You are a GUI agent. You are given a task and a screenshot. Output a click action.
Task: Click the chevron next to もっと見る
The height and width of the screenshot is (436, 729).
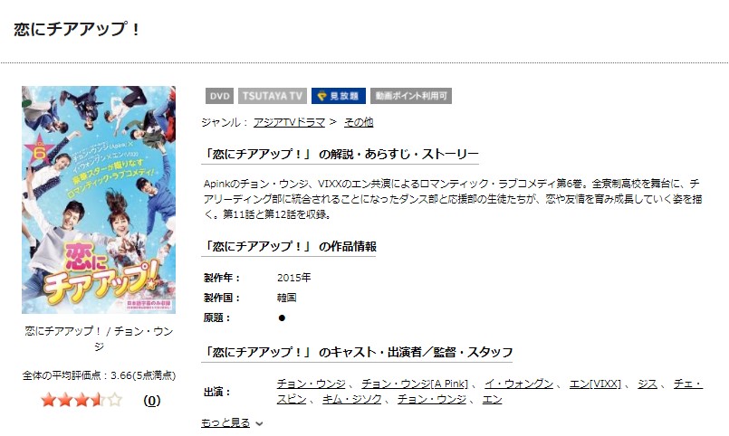coord(259,423)
